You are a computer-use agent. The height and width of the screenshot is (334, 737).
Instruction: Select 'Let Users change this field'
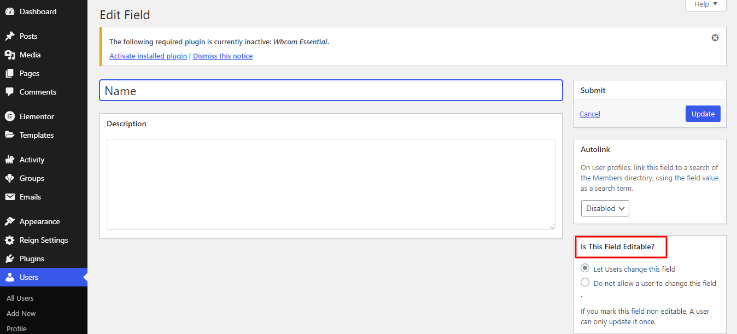coord(585,268)
